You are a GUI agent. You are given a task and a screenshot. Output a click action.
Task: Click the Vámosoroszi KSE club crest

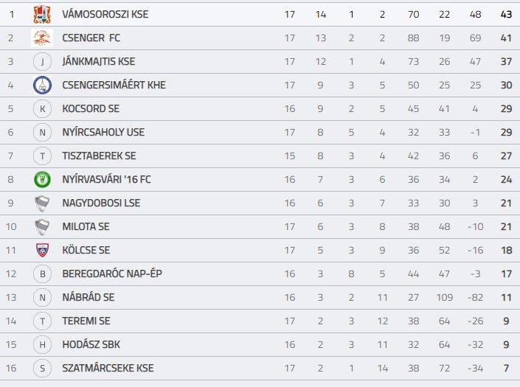pos(43,14)
